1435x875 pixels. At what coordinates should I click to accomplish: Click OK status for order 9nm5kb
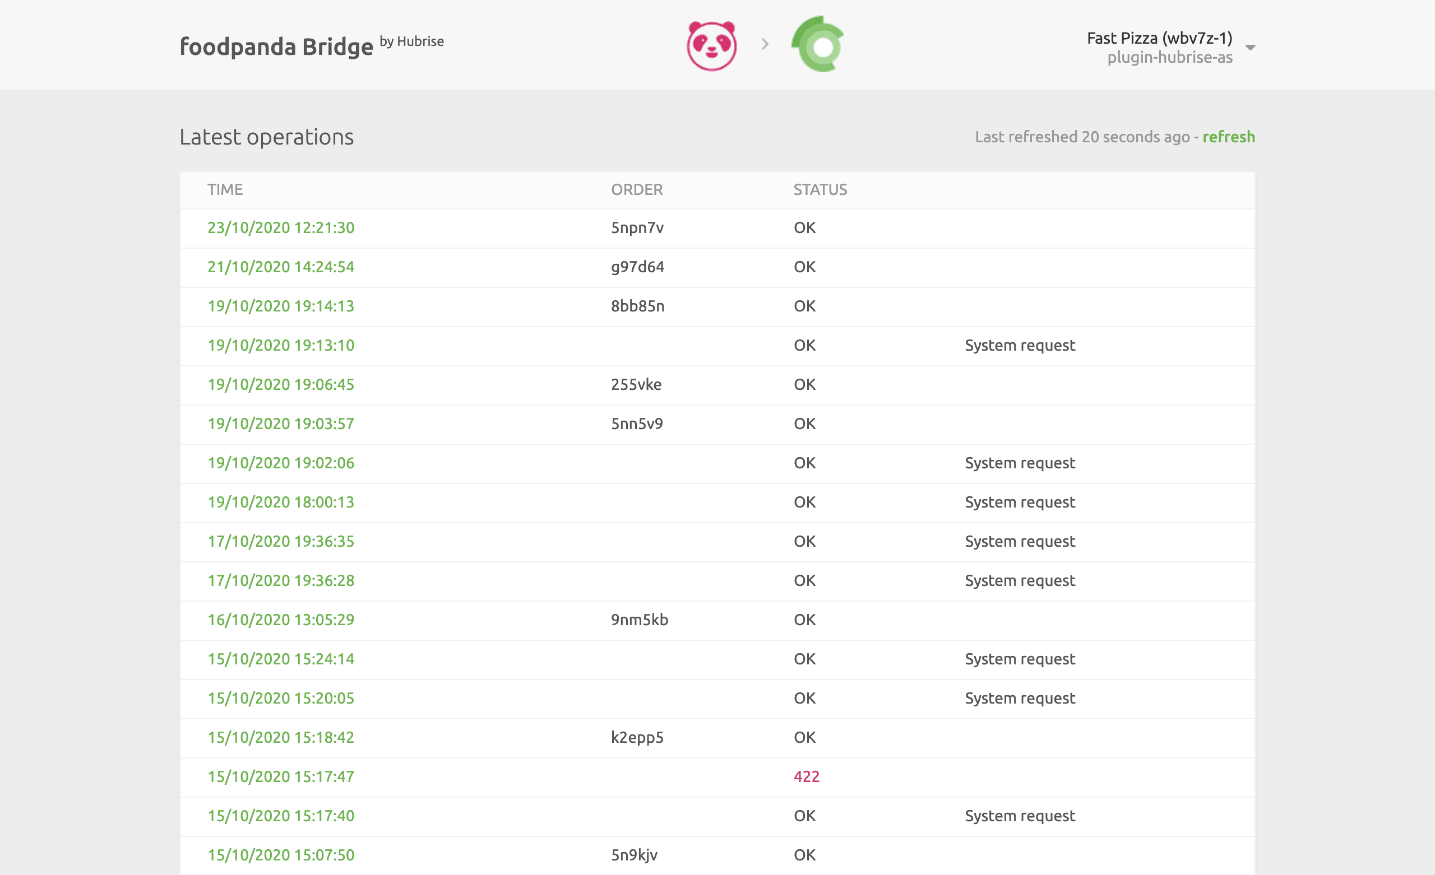point(804,620)
